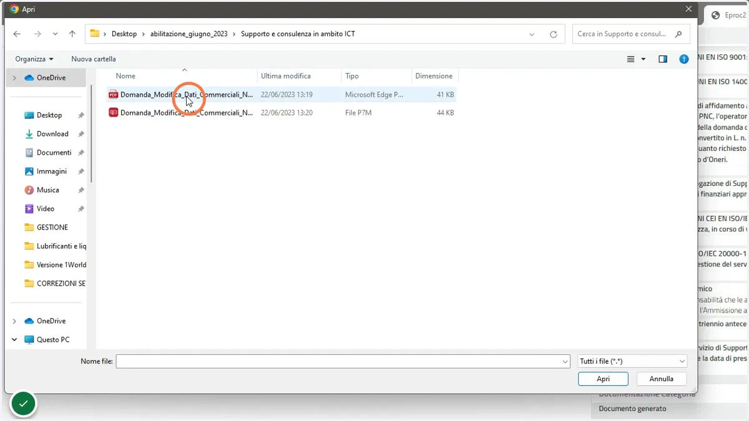The height and width of the screenshot is (421, 749).
Task: Click the 22/06/2023 13:20 date cell
Action: coord(286,113)
